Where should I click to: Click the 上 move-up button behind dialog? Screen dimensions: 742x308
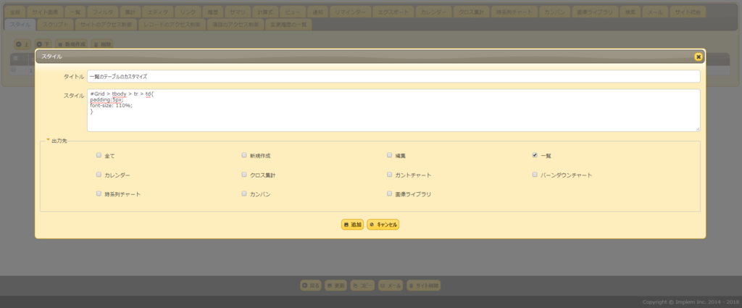pyautogui.click(x=22, y=44)
